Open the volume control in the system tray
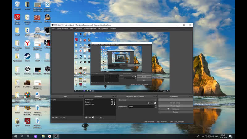The width and height of the screenshot is (247, 139). tap(212, 136)
